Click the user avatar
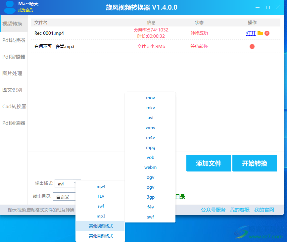 coord(9,7)
